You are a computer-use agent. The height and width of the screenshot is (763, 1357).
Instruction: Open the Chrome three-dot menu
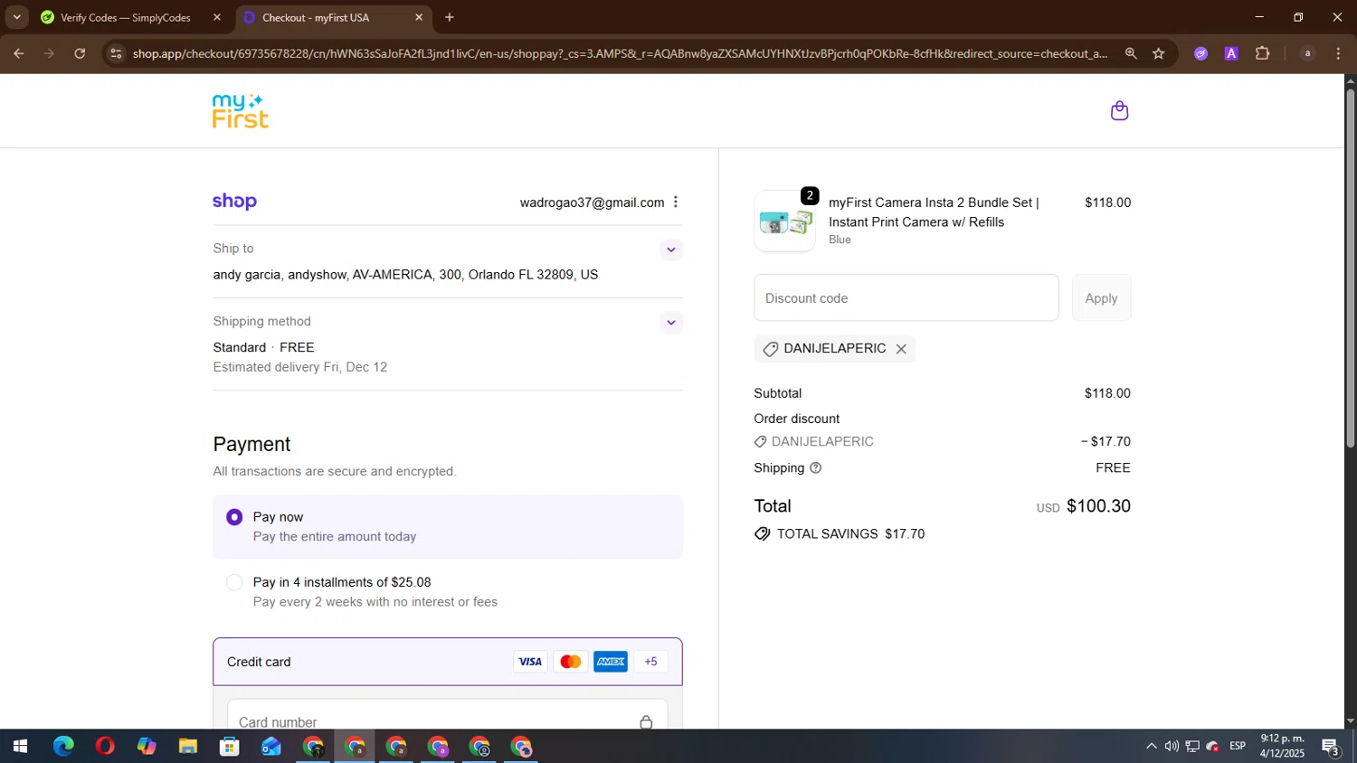1338,53
